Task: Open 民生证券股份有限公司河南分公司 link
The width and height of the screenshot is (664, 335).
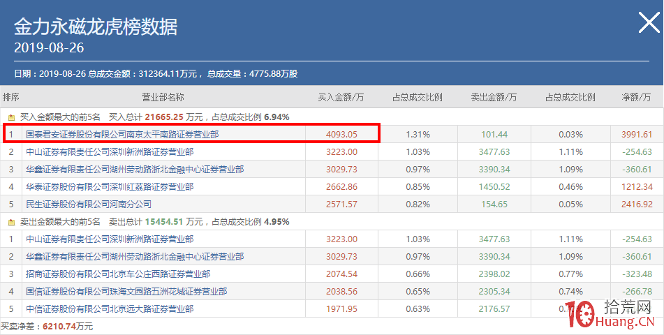Action: click(x=89, y=204)
